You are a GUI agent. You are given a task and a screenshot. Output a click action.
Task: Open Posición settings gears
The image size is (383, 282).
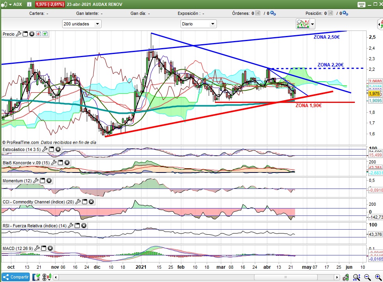(345, 13)
